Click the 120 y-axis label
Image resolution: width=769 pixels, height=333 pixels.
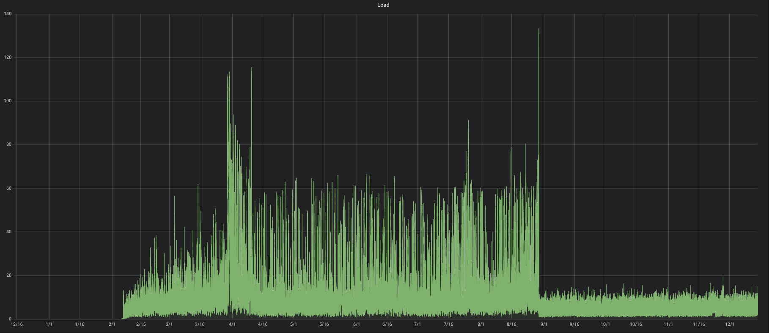click(x=8, y=57)
